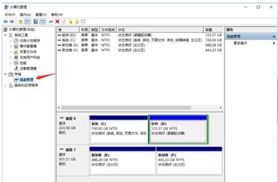The width and height of the screenshot is (278, 182).
Task: Click the volume list scrollbar right arrow
Action: tap(221, 108)
